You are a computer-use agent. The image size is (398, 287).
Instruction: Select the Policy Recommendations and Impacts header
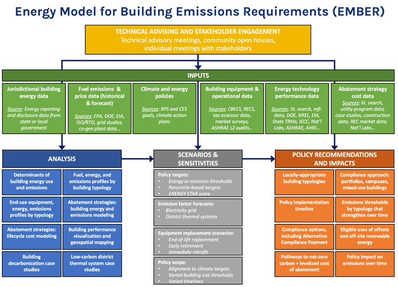(334, 159)
